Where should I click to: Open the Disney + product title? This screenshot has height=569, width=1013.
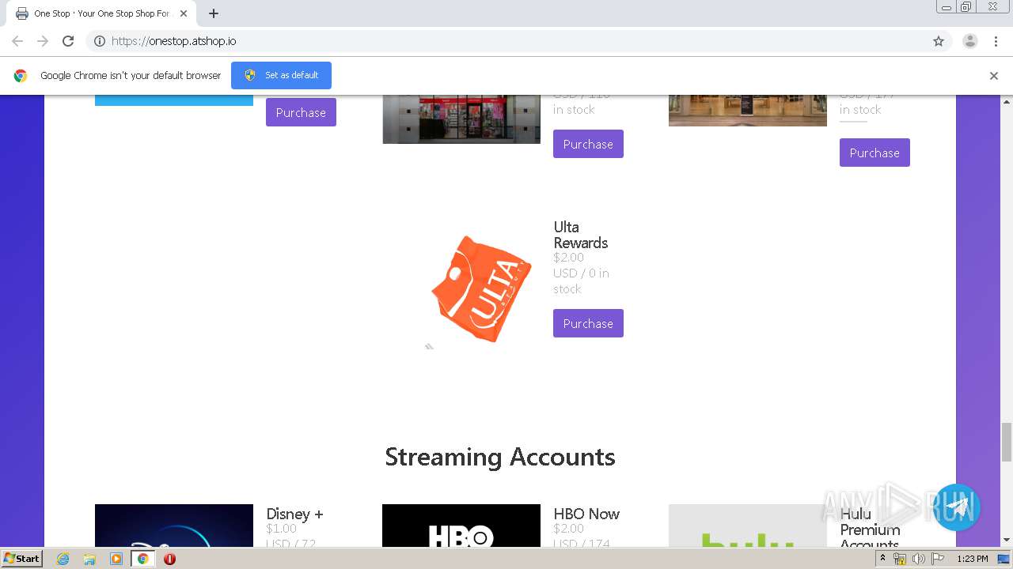tap(294, 514)
